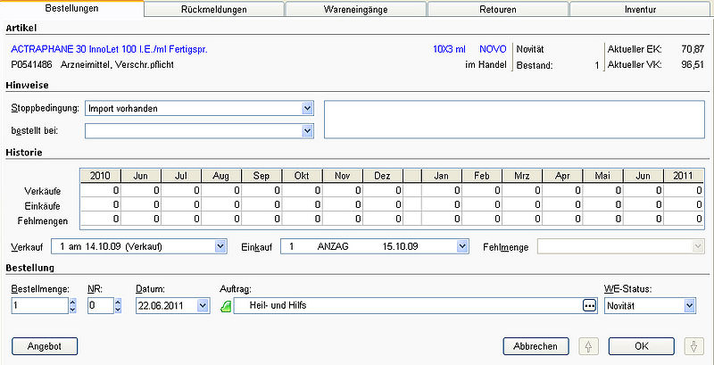This screenshot has width=714, height=365.
Task: Open the Rückmeldungen tab
Action: click(x=213, y=9)
